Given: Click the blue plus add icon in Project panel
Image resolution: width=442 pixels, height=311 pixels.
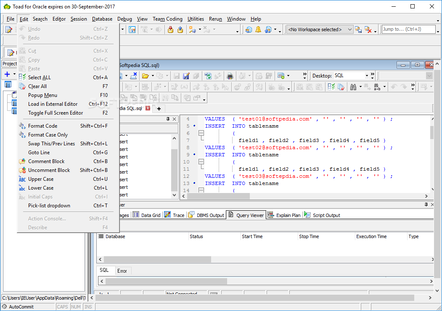Looking at the screenshot, I should coord(7,74).
